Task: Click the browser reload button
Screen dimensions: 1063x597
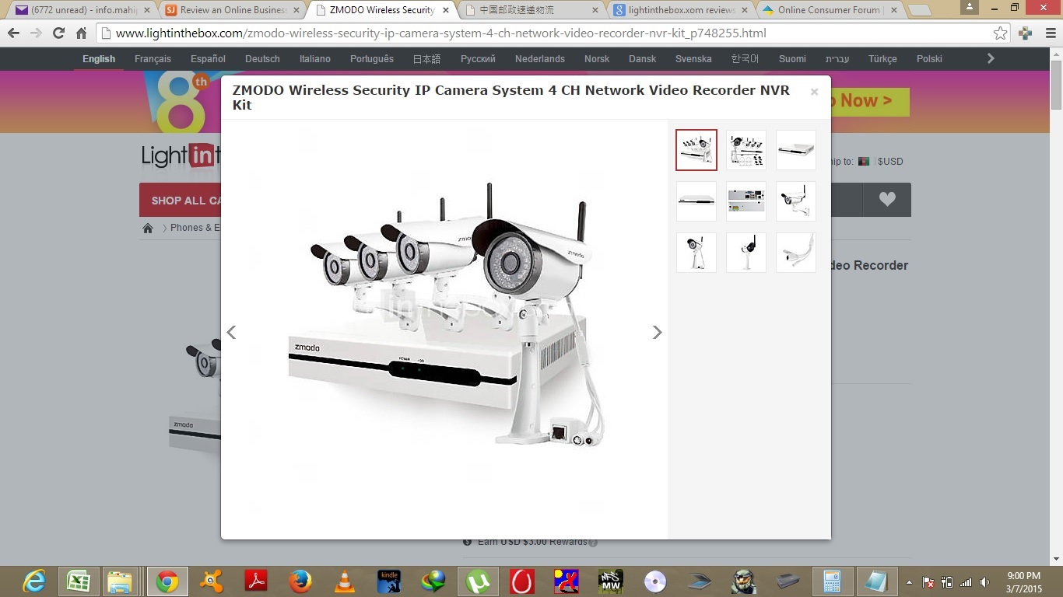Action: [x=58, y=33]
